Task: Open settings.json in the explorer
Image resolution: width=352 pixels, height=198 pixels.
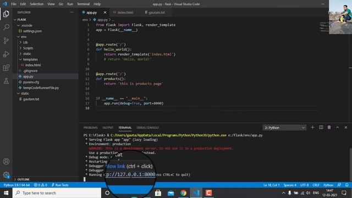Action: click(32, 31)
